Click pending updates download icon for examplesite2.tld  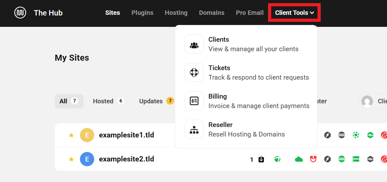[x=261, y=159]
